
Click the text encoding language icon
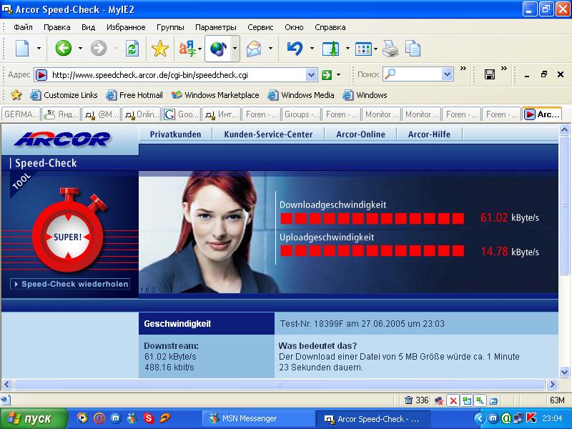187,49
